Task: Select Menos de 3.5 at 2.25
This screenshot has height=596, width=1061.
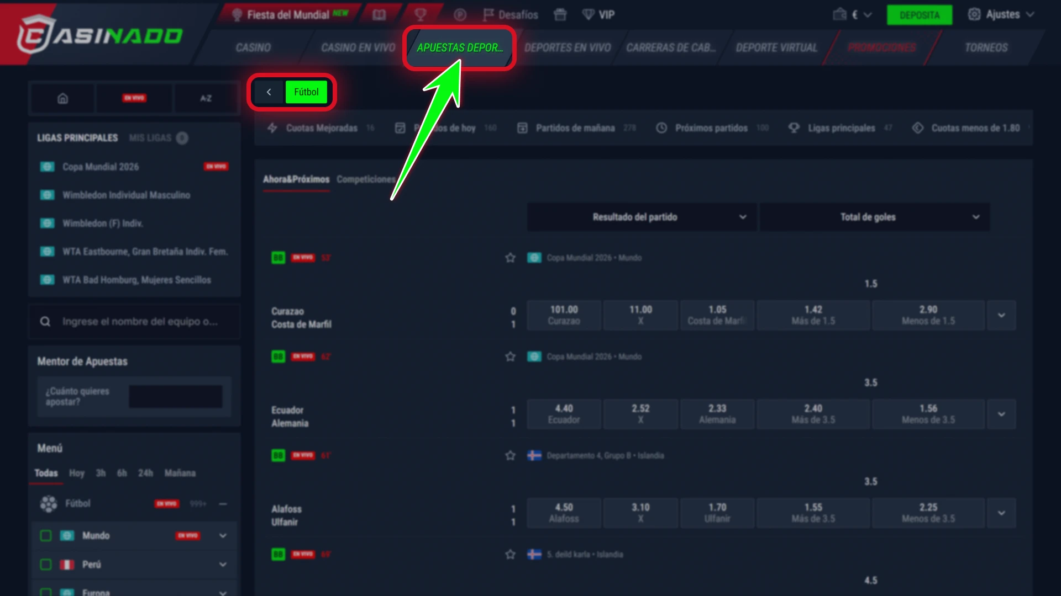Action: point(928,513)
